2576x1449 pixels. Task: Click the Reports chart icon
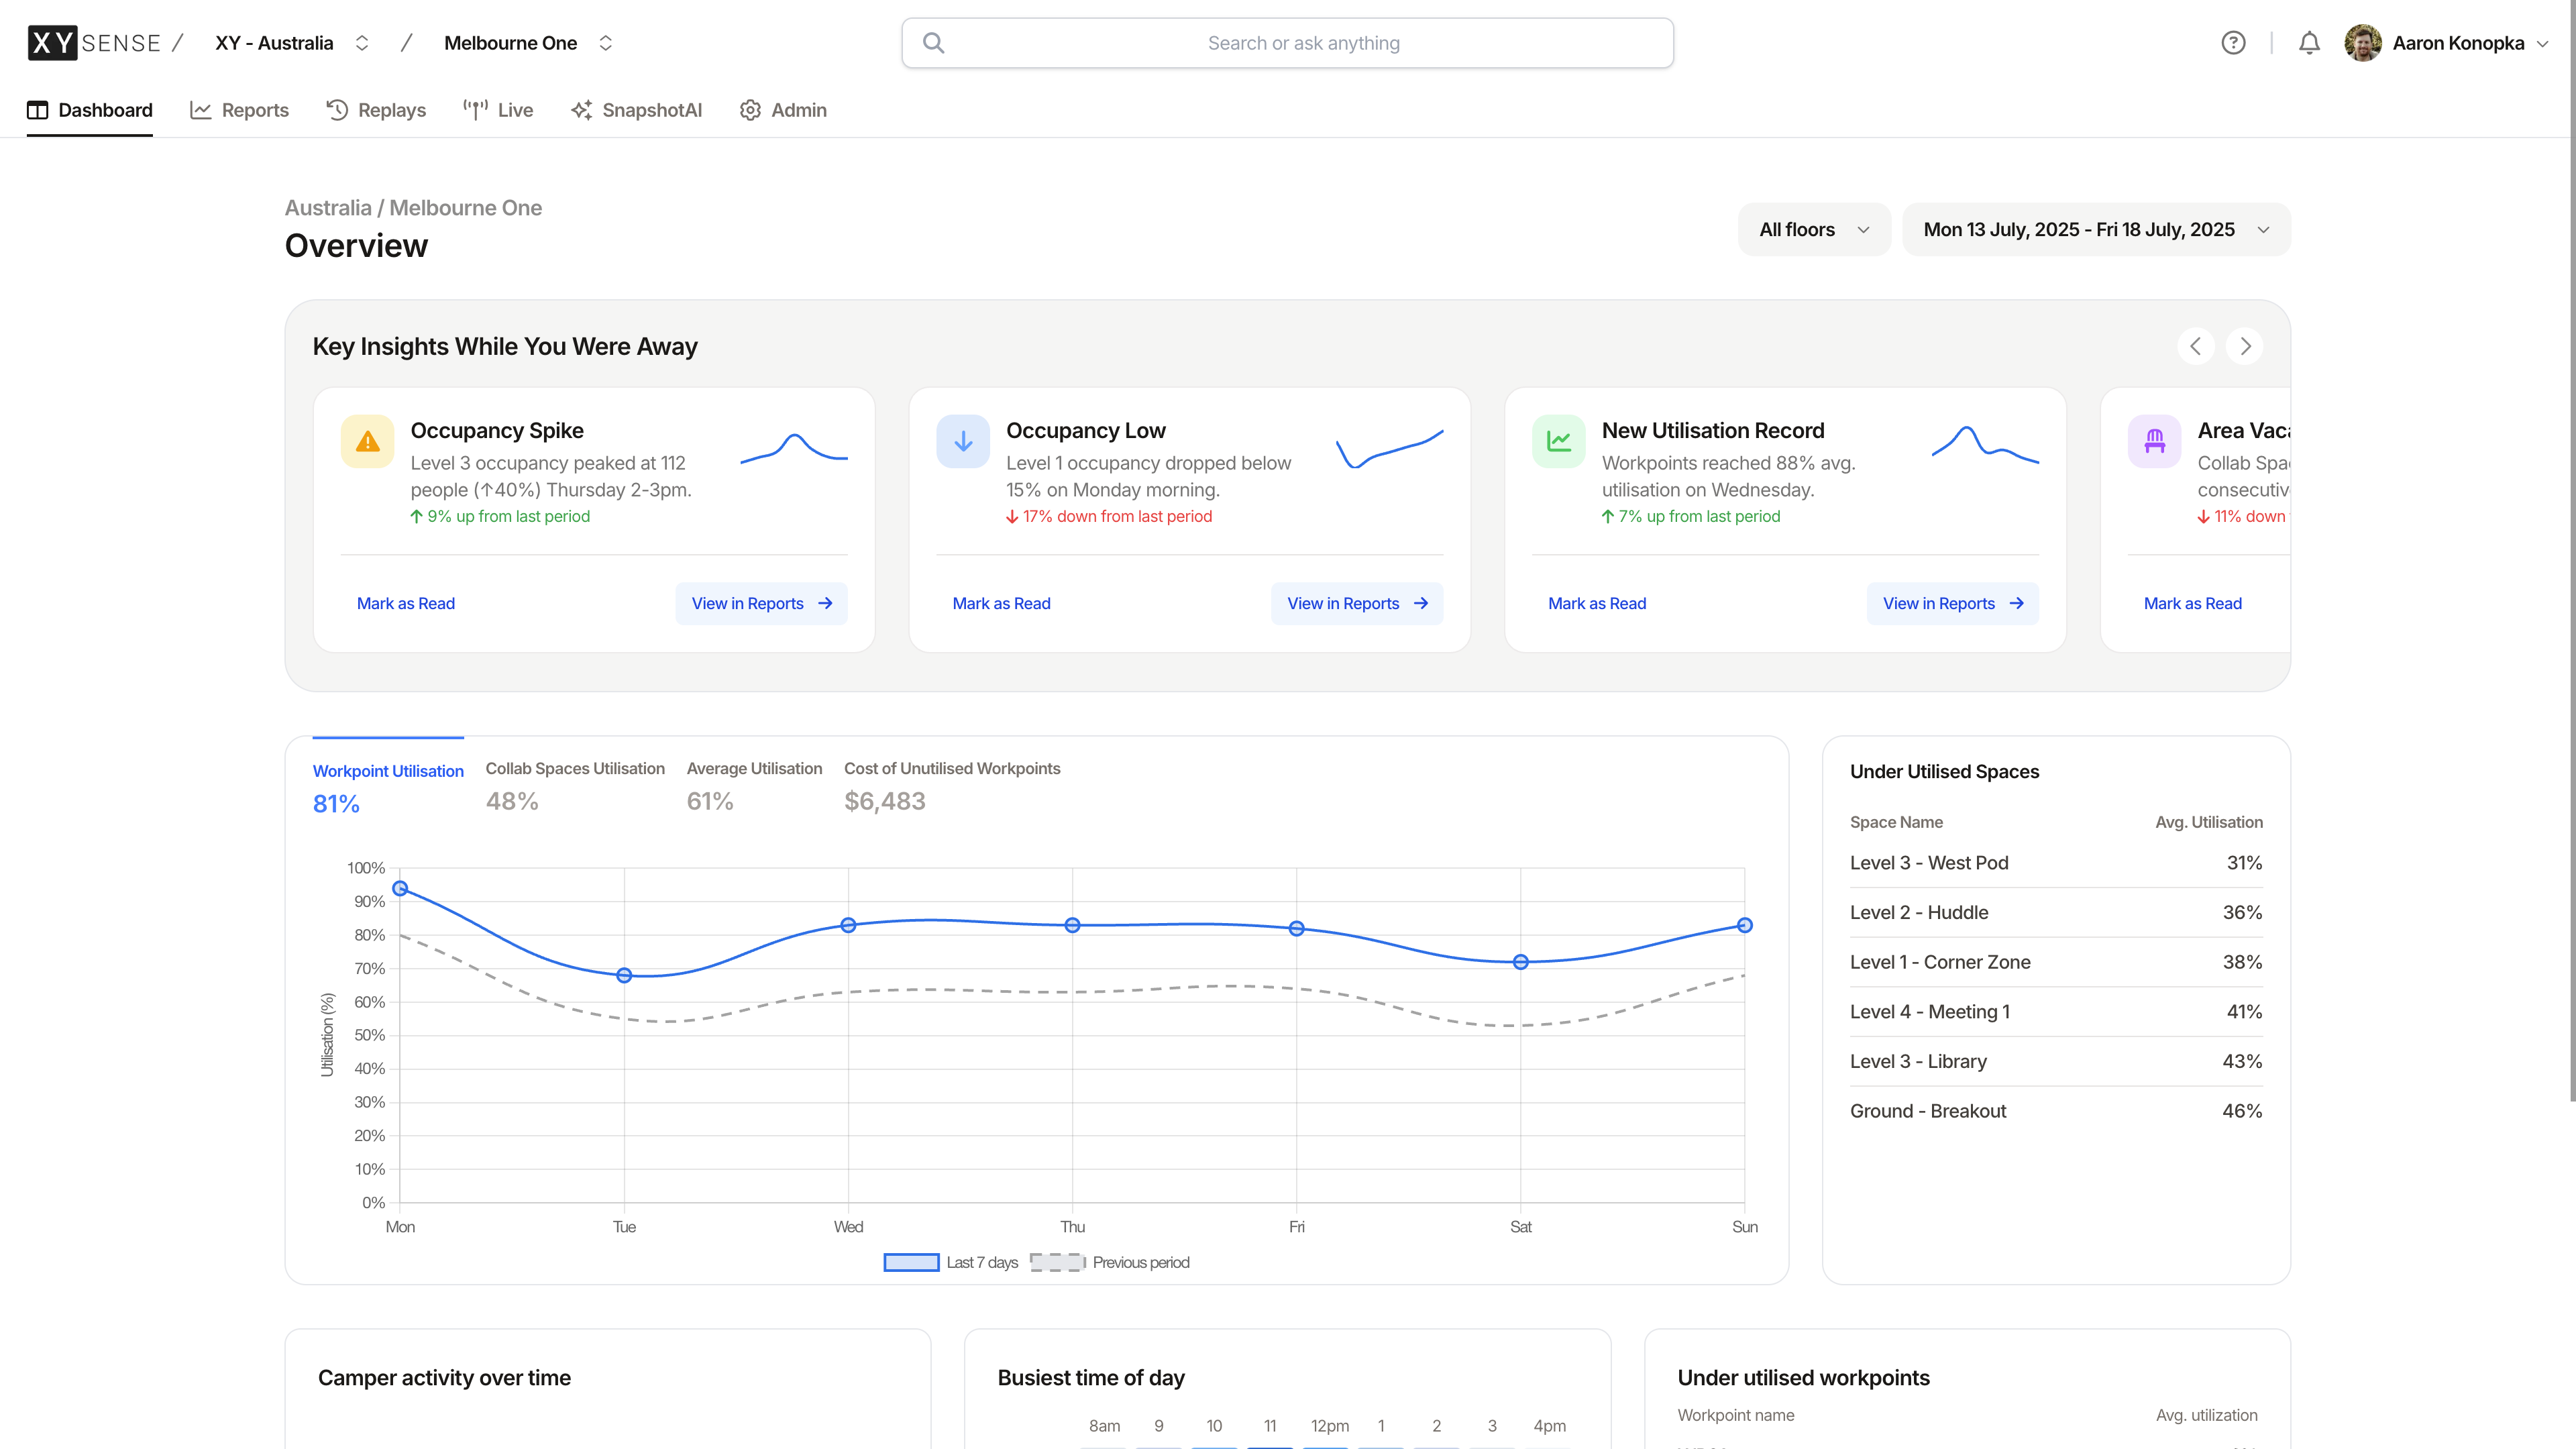pos(201,110)
